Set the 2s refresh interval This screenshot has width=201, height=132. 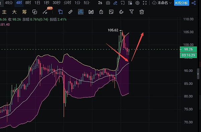point(100,3)
